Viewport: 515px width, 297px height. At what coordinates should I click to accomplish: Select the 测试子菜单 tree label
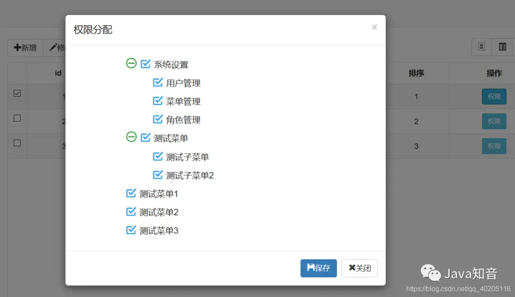187,157
